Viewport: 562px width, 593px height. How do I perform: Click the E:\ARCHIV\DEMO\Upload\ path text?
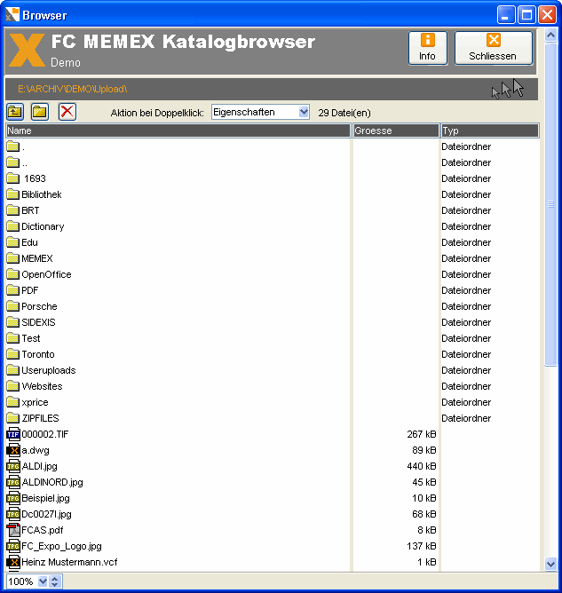[73, 89]
